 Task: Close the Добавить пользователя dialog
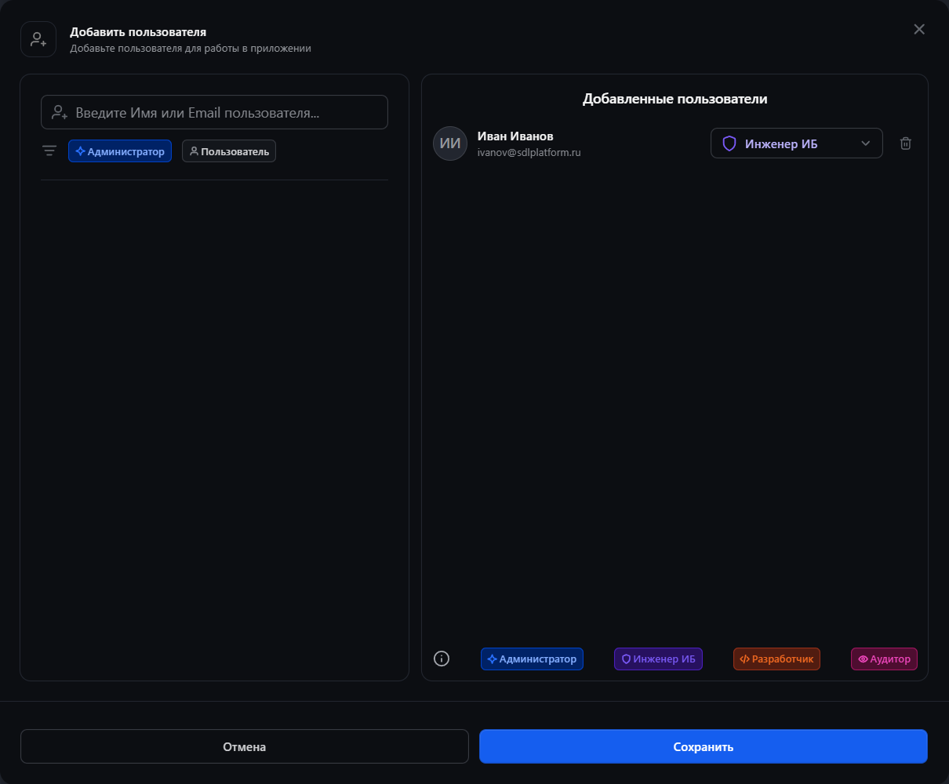pyautogui.click(x=919, y=29)
